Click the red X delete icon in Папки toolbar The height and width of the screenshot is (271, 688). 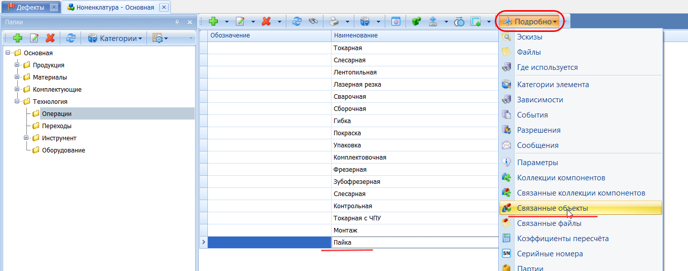[x=50, y=38]
